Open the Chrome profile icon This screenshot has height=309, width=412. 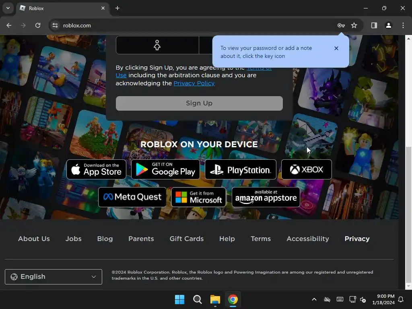point(388,25)
